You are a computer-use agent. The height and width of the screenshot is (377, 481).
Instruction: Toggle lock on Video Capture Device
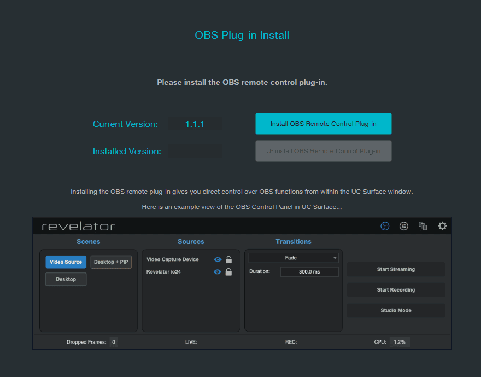[x=228, y=259]
